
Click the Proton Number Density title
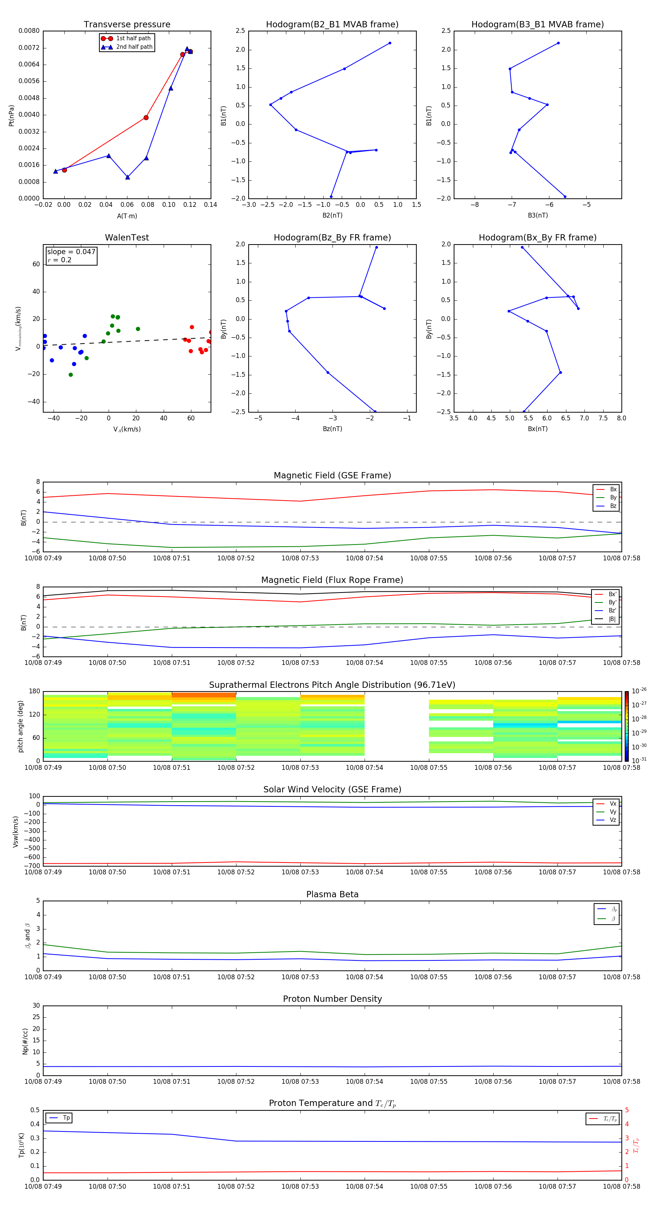pos(332,999)
